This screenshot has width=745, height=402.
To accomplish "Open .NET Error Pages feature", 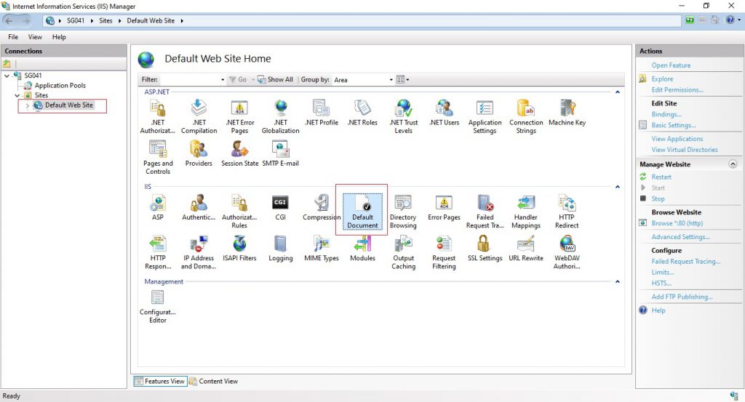I will click(x=239, y=117).
